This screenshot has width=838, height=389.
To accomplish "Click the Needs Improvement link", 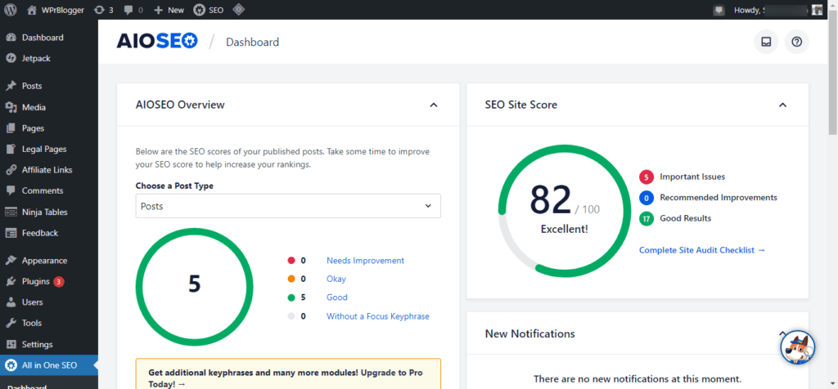I will [366, 261].
